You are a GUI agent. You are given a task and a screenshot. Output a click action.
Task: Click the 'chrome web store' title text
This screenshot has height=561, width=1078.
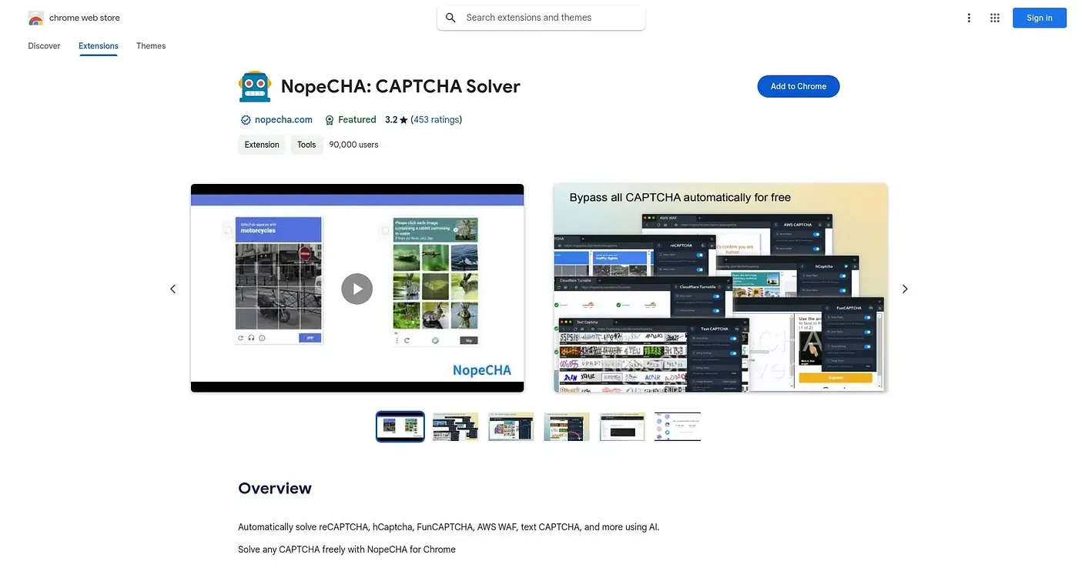(x=85, y=18)
